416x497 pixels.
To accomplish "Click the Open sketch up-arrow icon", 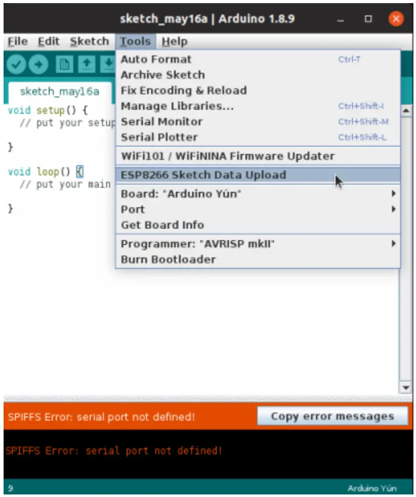I will point(87,65).
